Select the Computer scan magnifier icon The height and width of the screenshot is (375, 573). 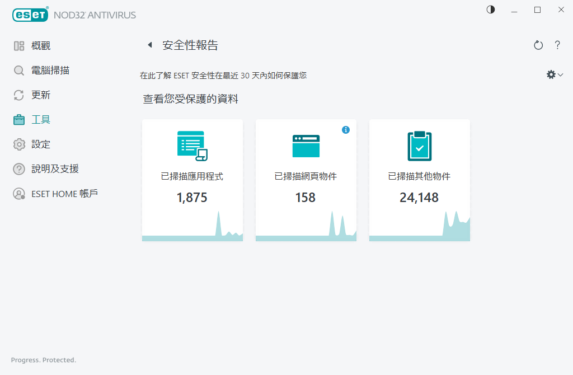pos(17,70)
